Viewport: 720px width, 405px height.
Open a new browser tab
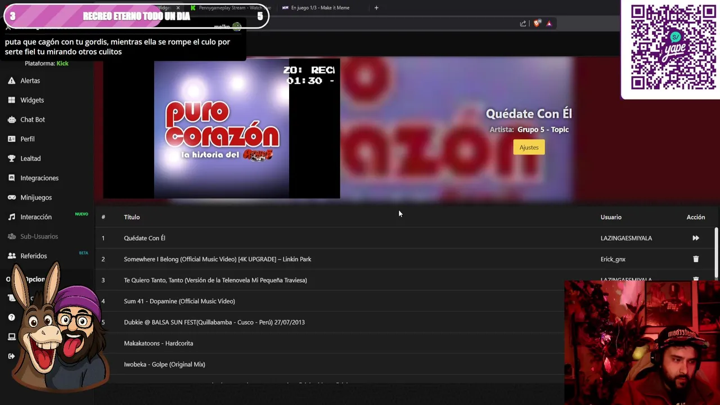pos(376,8)
